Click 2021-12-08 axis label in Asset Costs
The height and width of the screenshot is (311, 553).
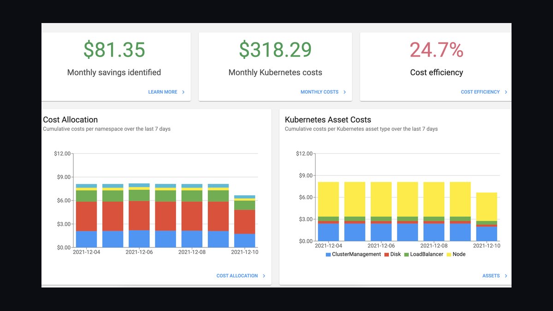[434, 246]
